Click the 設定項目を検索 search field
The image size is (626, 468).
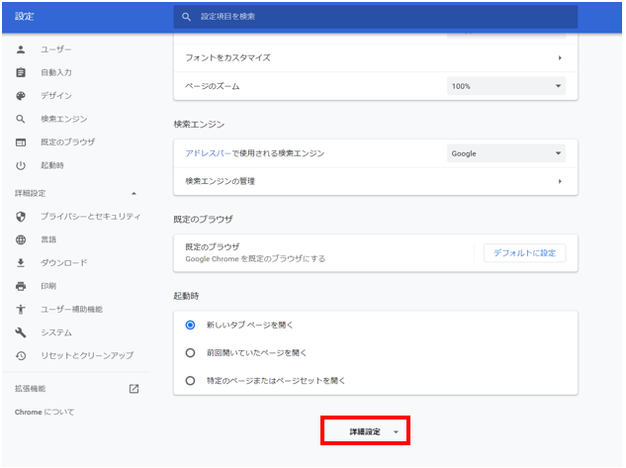[376, 17]
